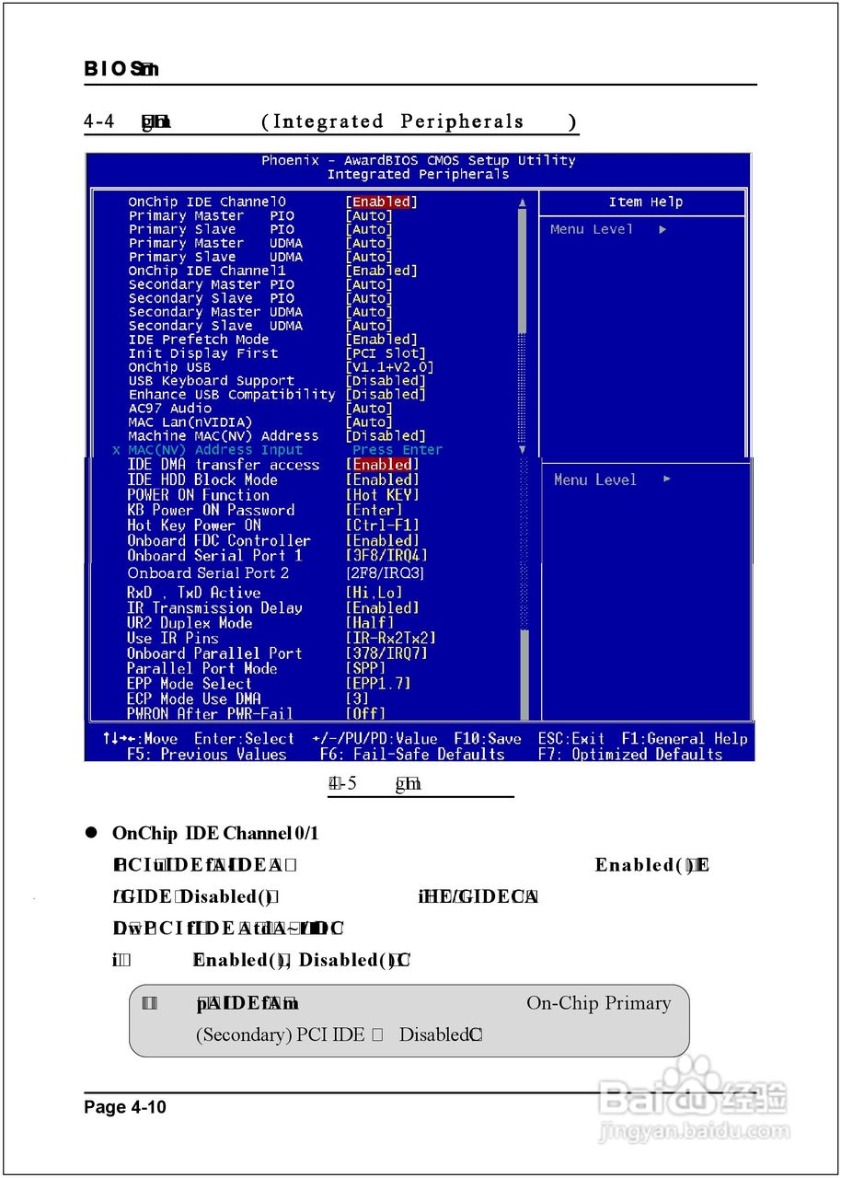Select the IDE Prefetch Mode [Enabled] value

point(382,340)
